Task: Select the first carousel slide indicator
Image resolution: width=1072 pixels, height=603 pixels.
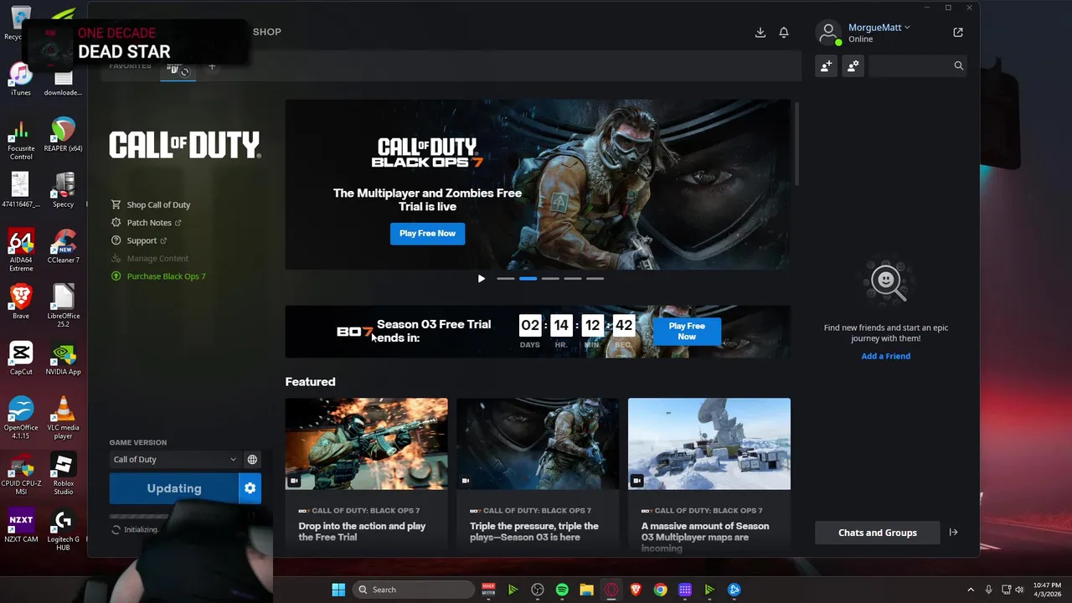Action: click(x=506, y=279)
